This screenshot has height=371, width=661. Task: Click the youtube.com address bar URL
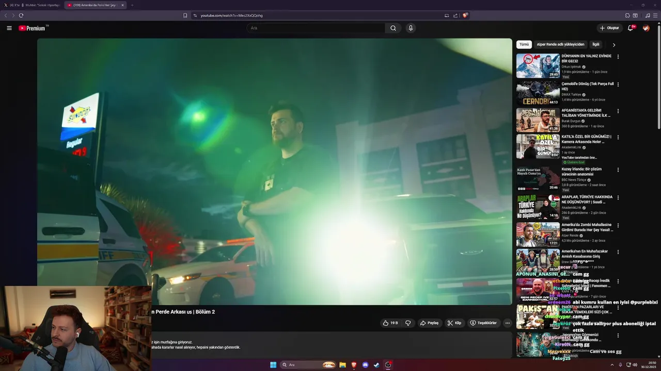(x=231, y=15)
